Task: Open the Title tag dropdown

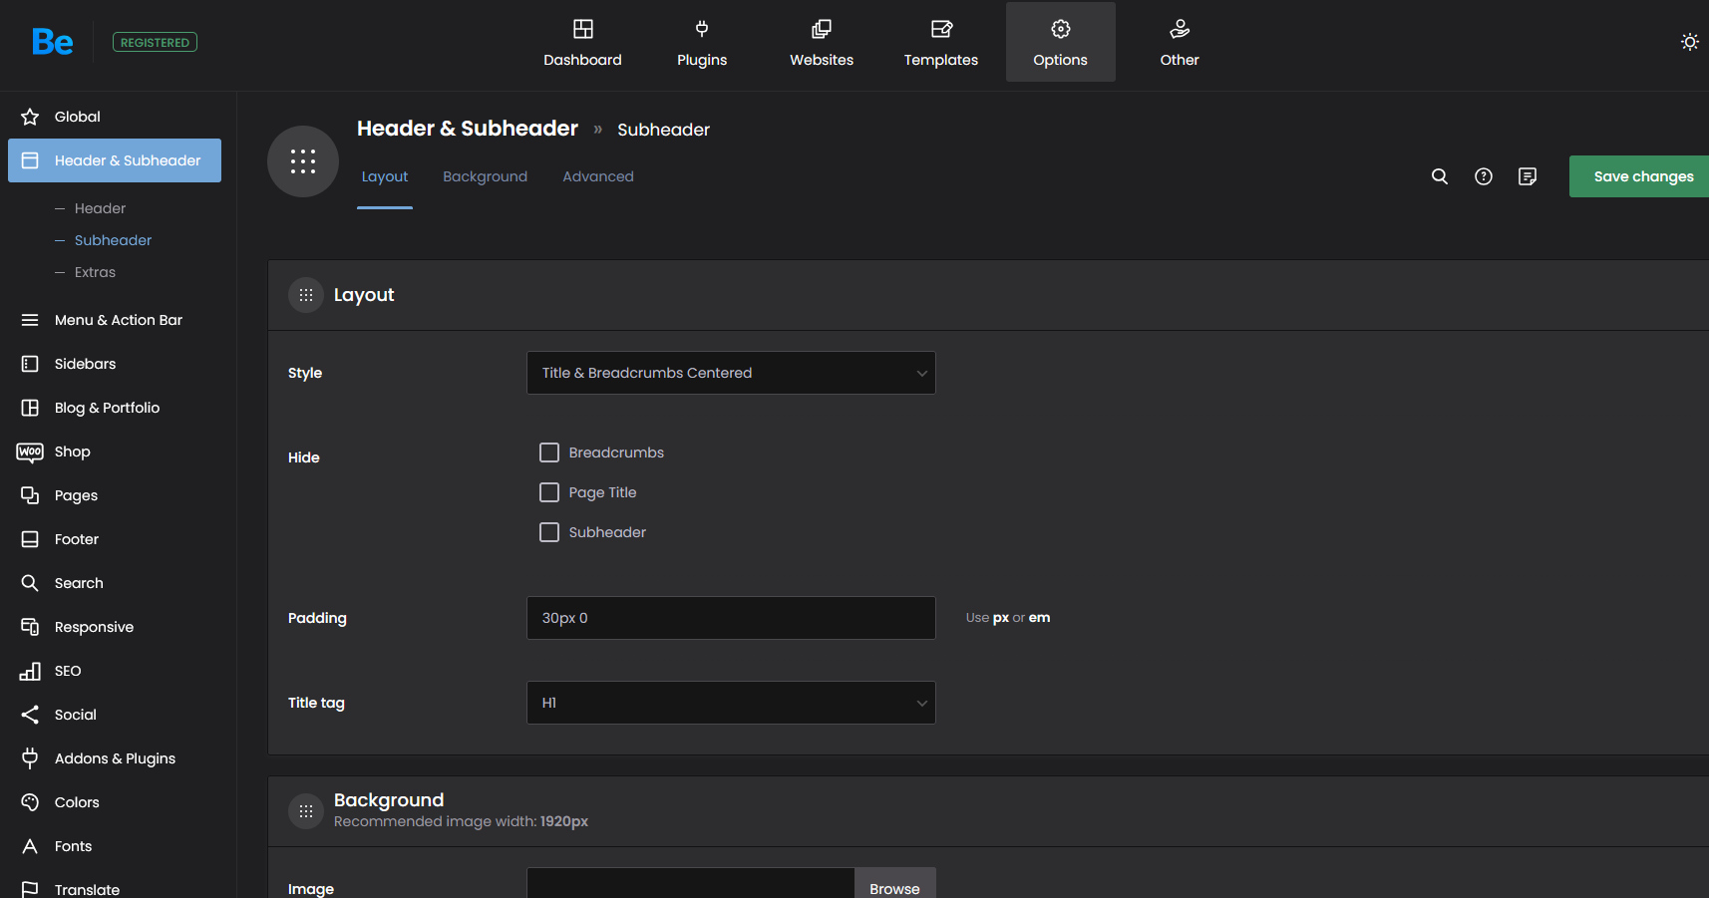Action: [731, 703]
